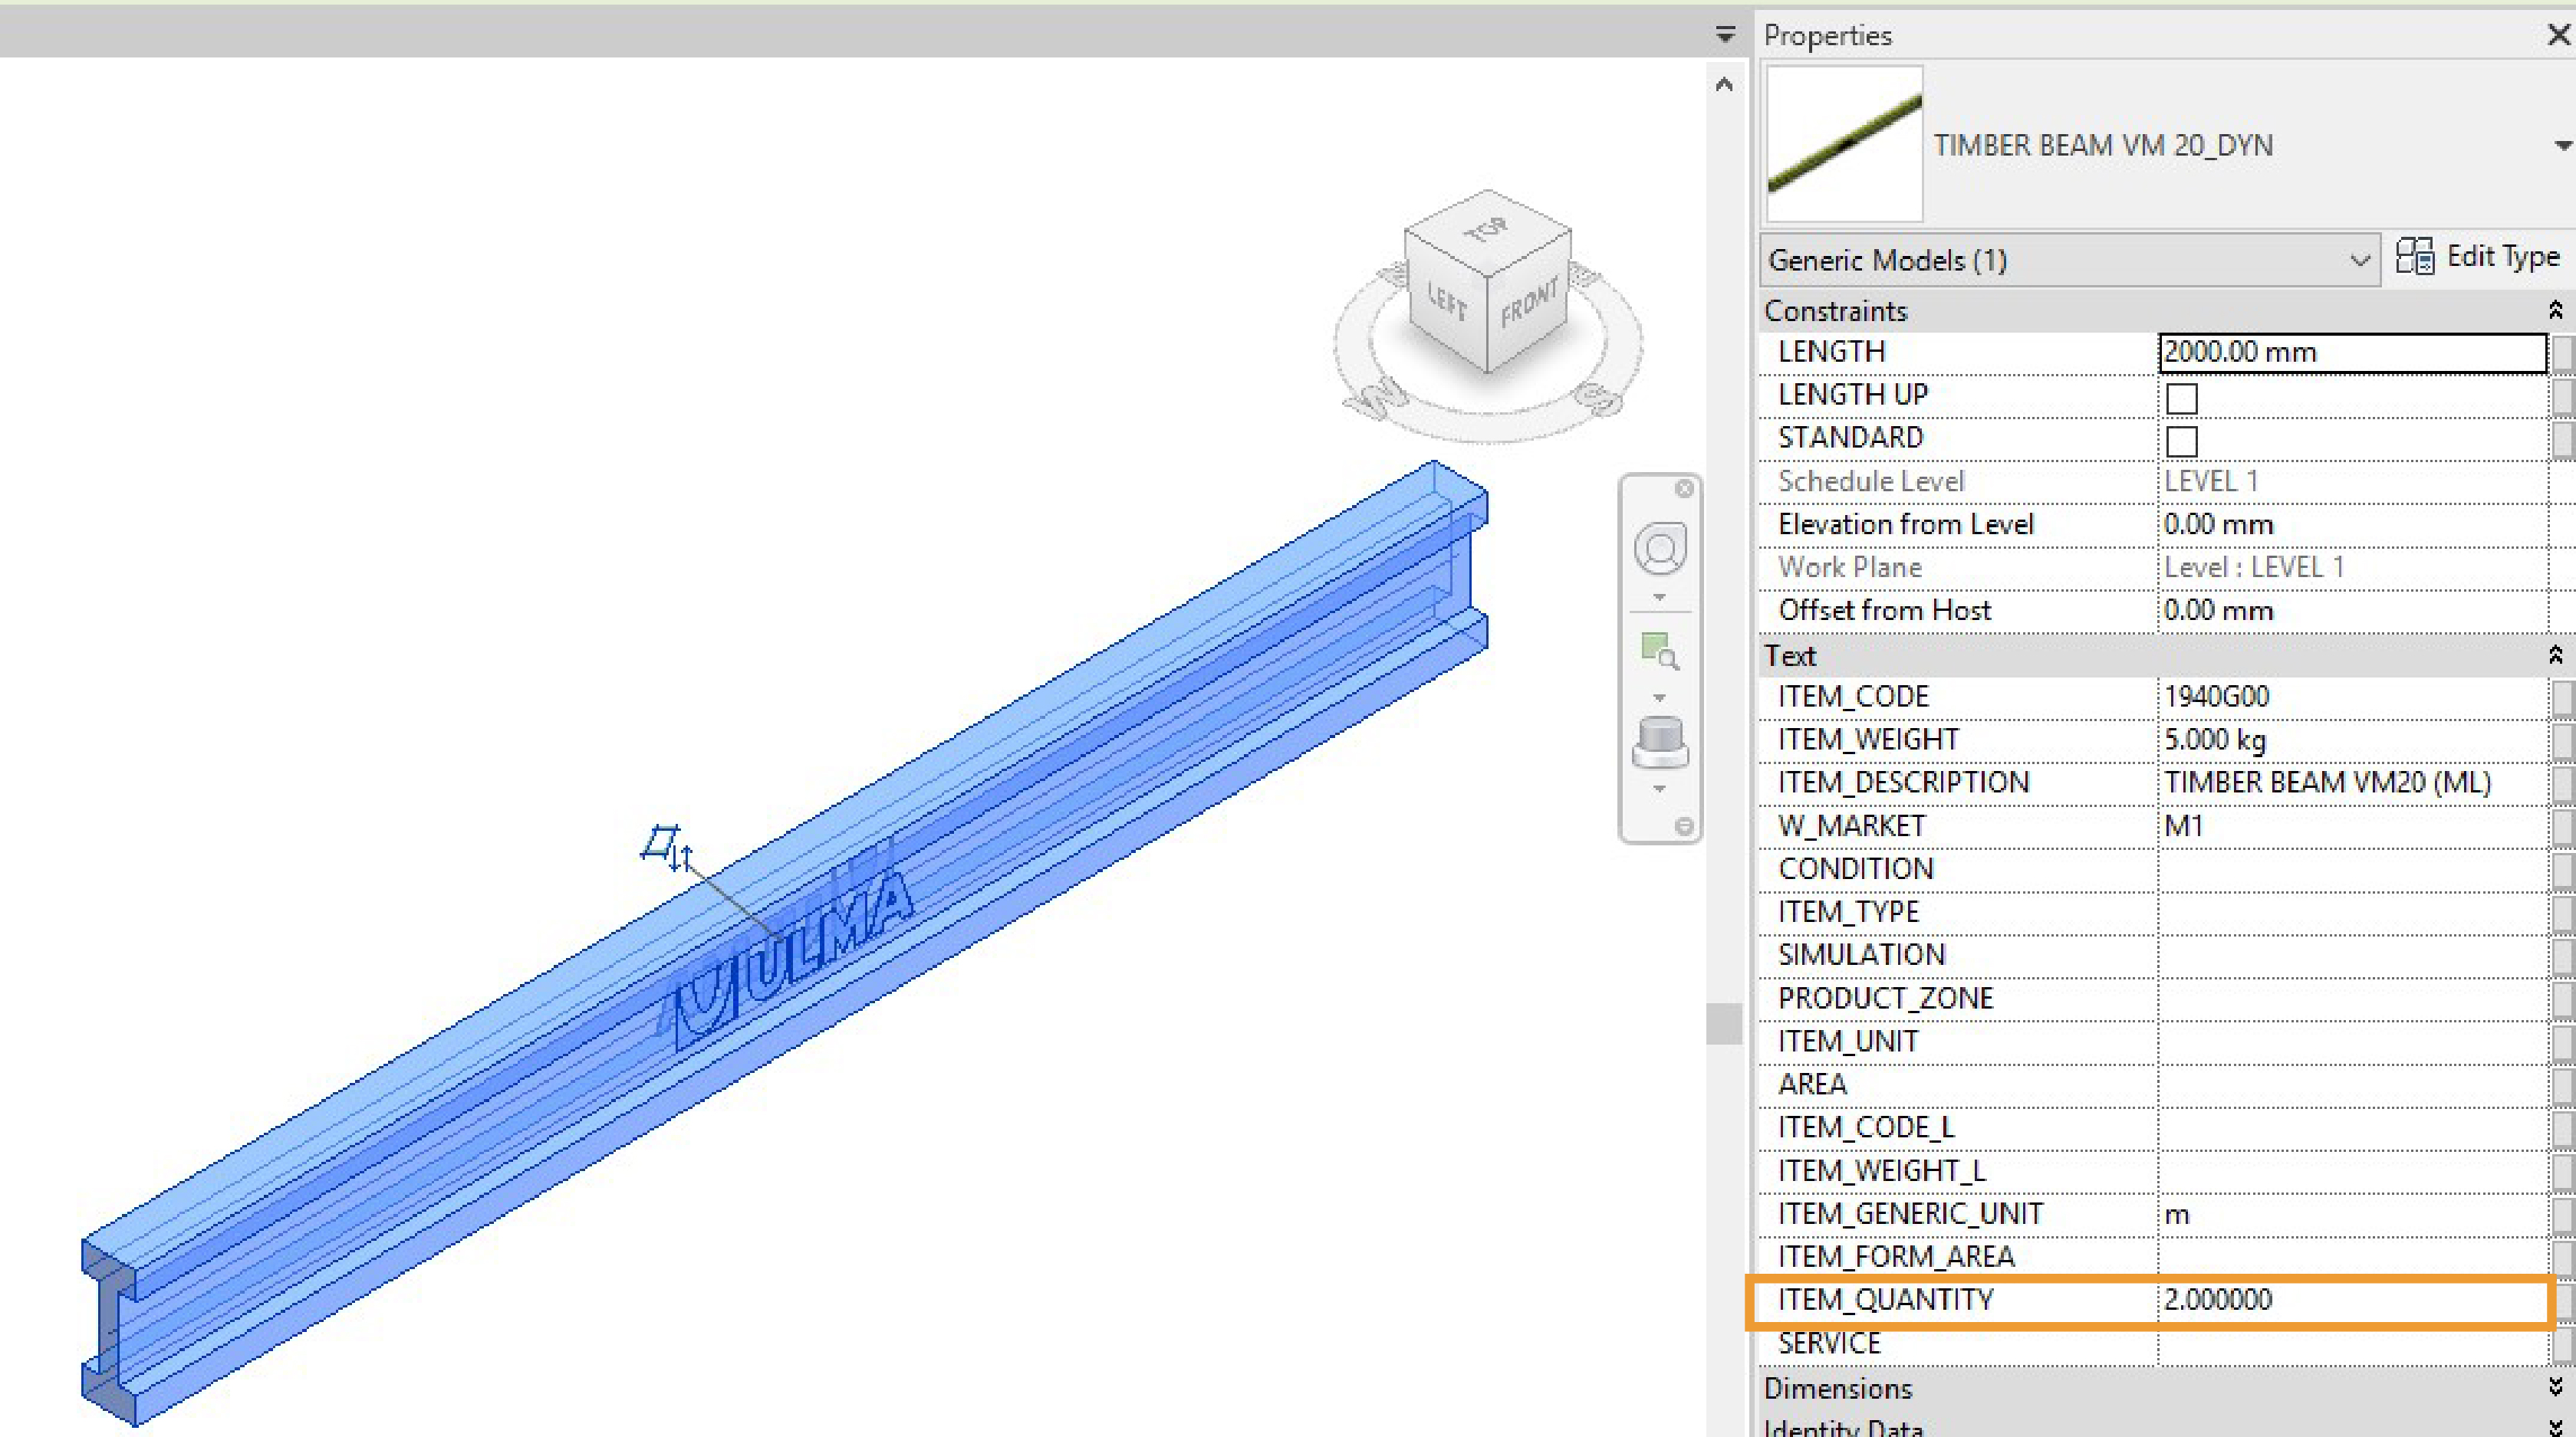Collapse the Constraints section
Screen dimensions: 2576x1437
click(x=2556, y=311)
